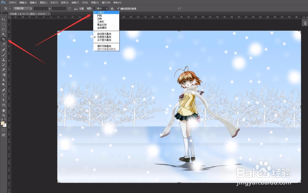Open the 帮助(H) menu
308x193 pixels.
117,2
